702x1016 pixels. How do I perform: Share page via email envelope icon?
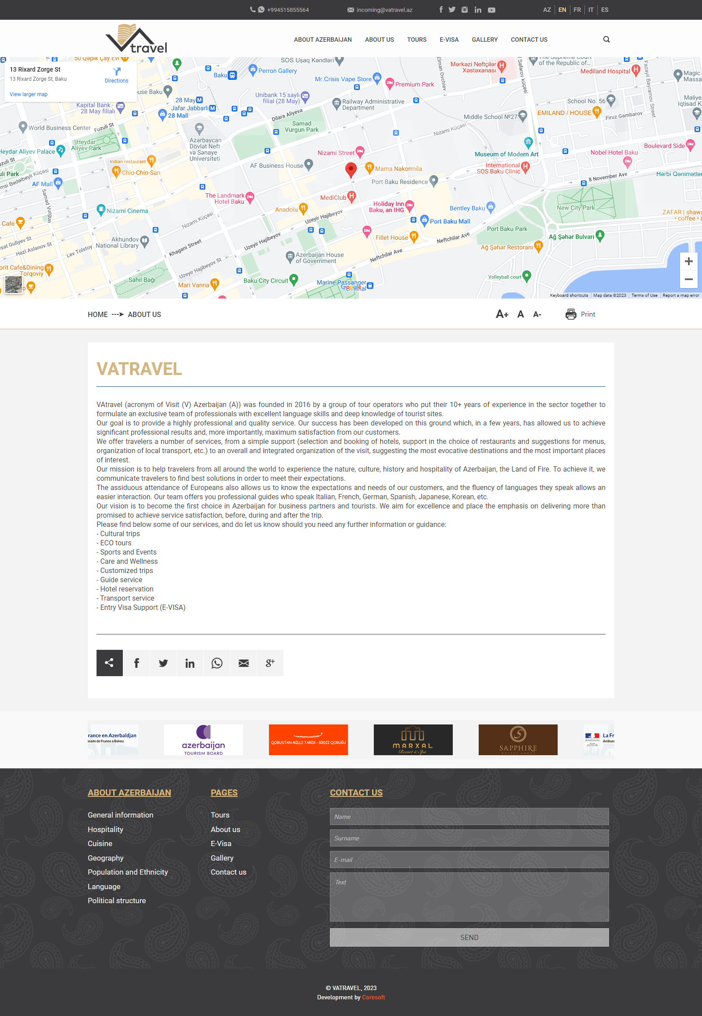coord(243,663)
